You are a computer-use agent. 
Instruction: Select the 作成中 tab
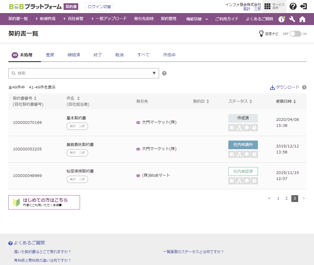(x=169, y=55)
